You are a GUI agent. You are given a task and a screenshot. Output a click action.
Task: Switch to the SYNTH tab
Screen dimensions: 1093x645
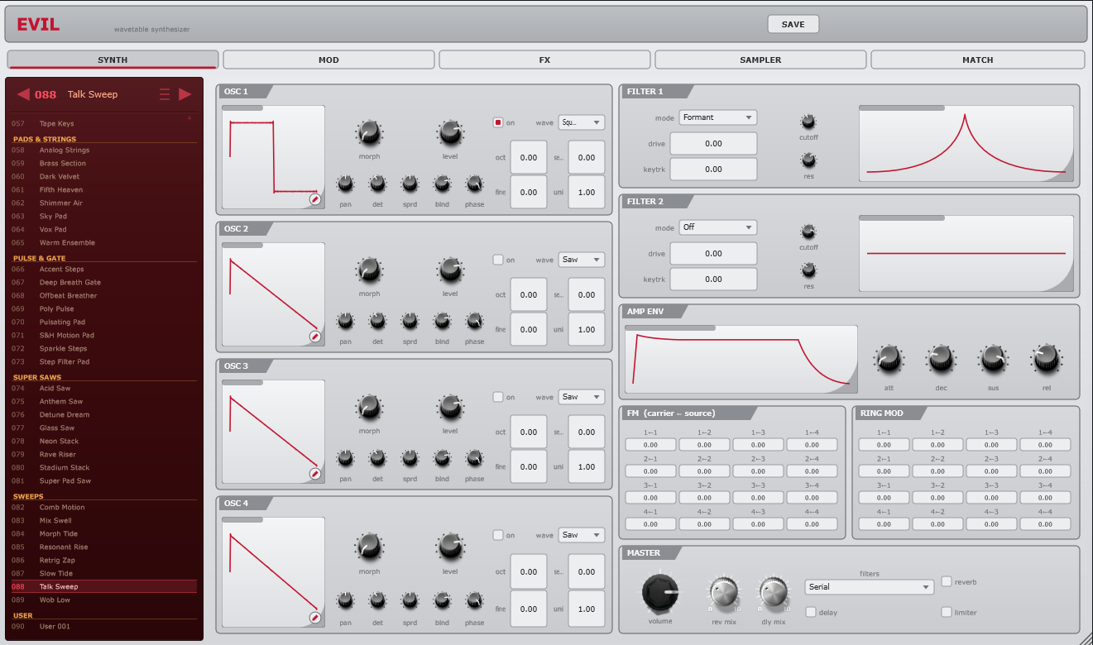pos(113,60)
